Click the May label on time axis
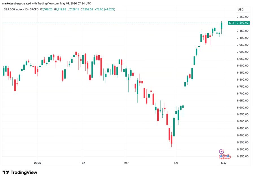 (x=224, y=163)
